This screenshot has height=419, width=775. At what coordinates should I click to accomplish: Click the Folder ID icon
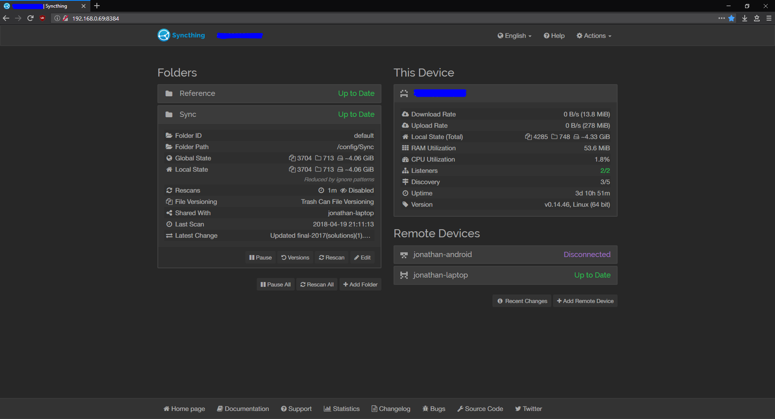click(x=169, y=136)
